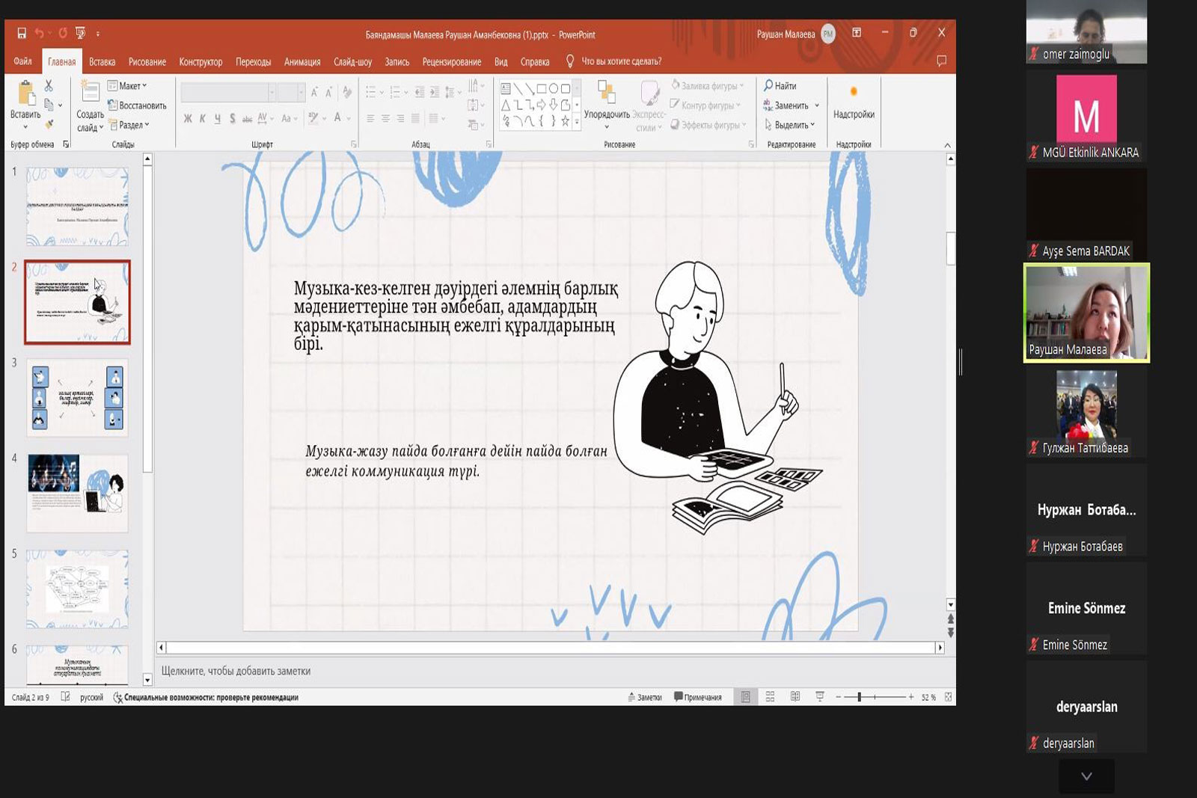Click fit slide to window icon
The width and height of the screenshot is (1197, 798).
[x=948, y=697]
